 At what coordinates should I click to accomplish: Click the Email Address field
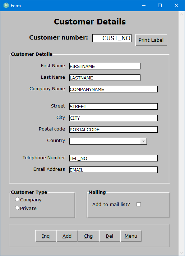(114, 170)
